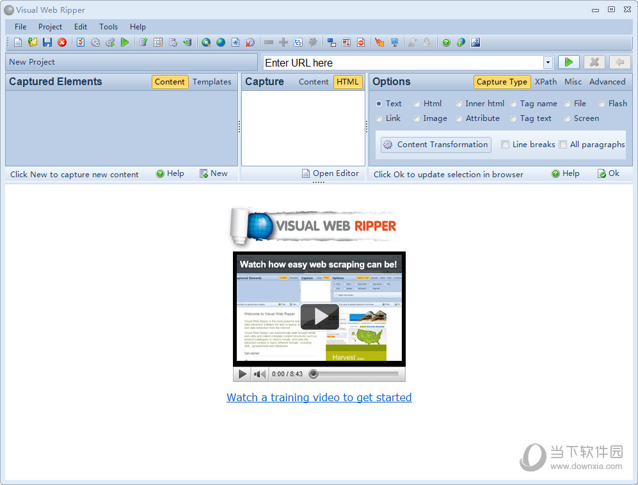Click the checklist icon in the toolbar
Image resolution: width=638 pixels, height=485 pixels.
81,42
